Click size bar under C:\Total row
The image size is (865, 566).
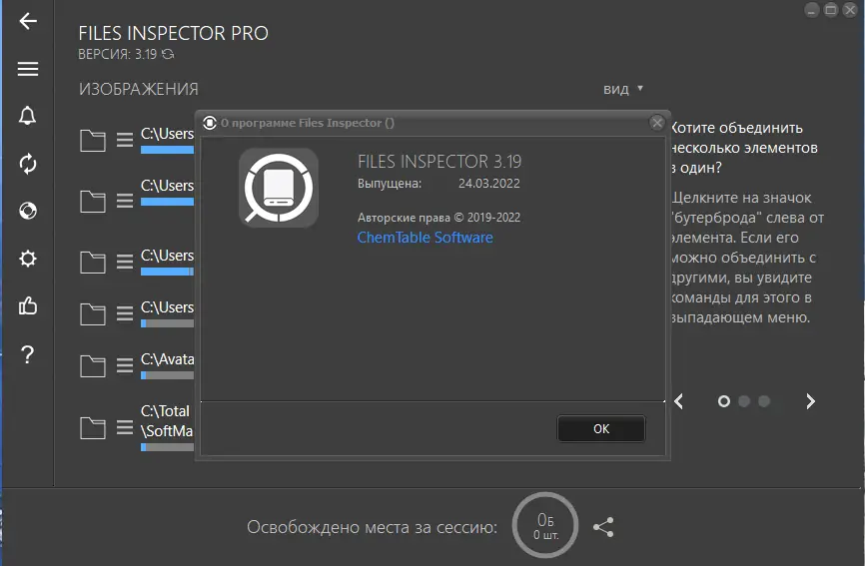(167, 447)
